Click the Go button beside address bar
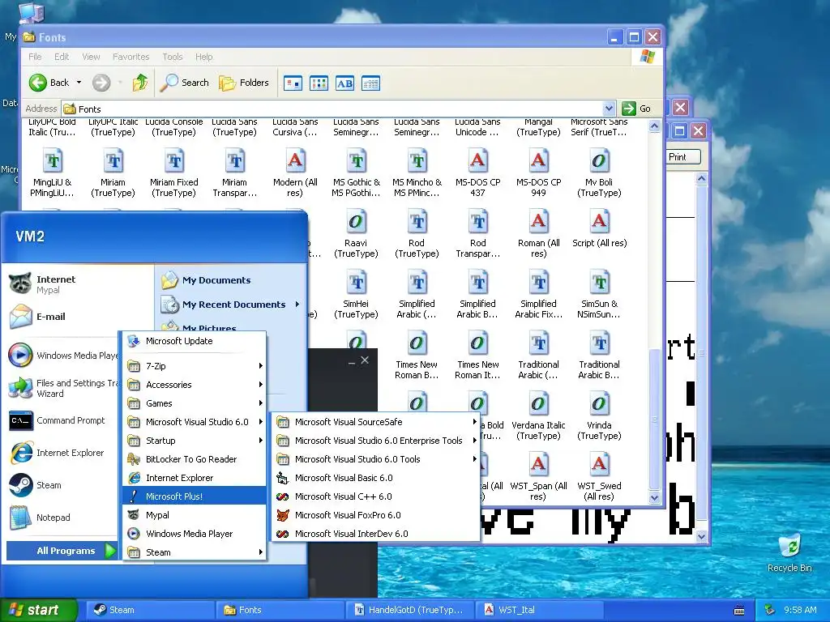The width and height of the screenshot is (830, 622). click(x=637, y=109)
